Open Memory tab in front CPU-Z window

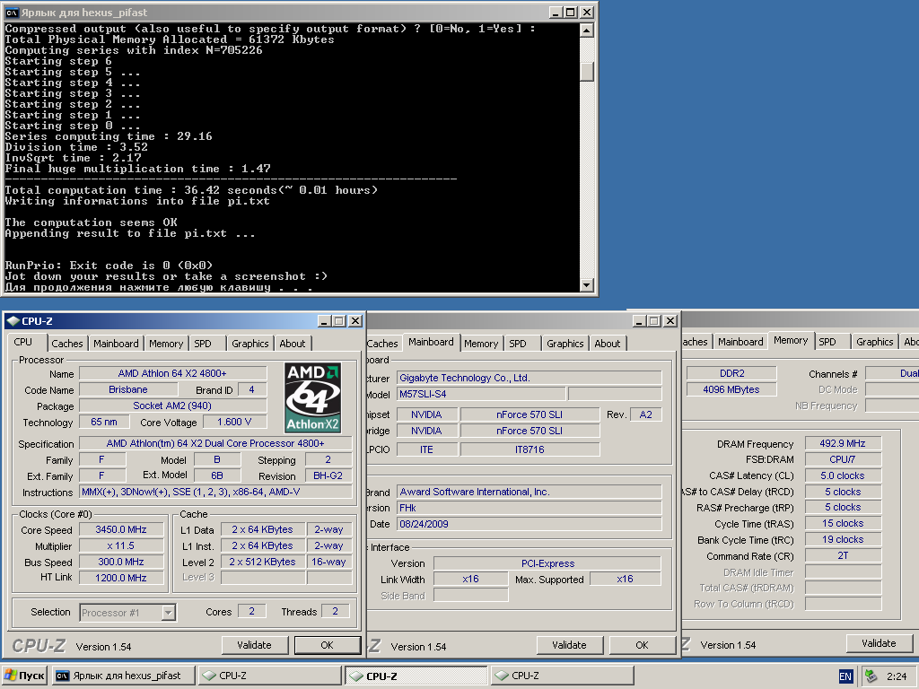pos(166,344)
